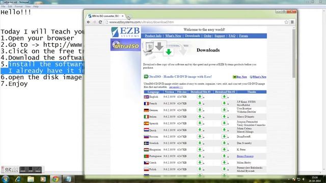
Task: Download Portuguese from site #1
Action: [200, 156]
